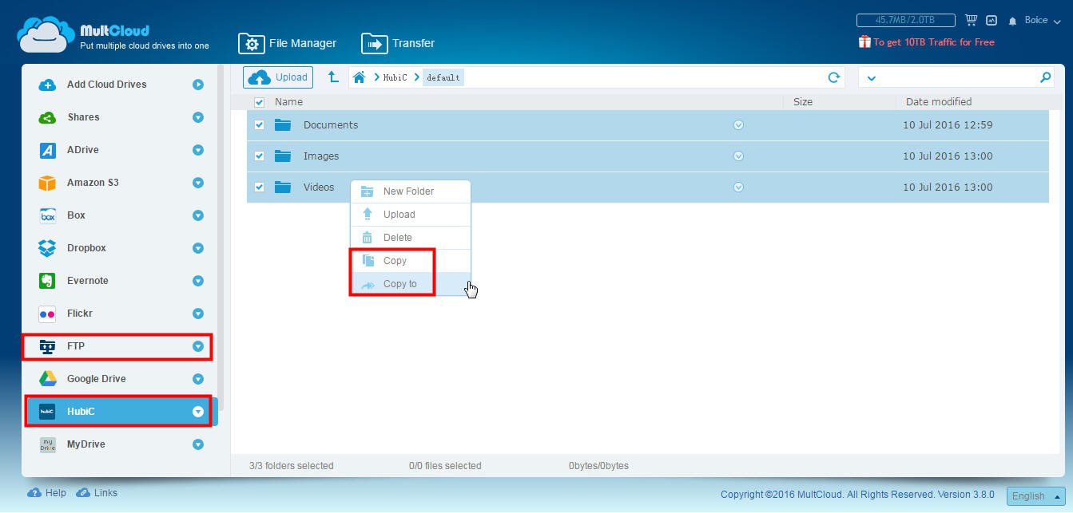
Task: Choose Copy in context menu
Action: tap(411, 261)
